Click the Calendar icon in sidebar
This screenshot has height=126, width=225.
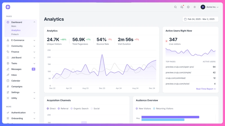[8, 81]
